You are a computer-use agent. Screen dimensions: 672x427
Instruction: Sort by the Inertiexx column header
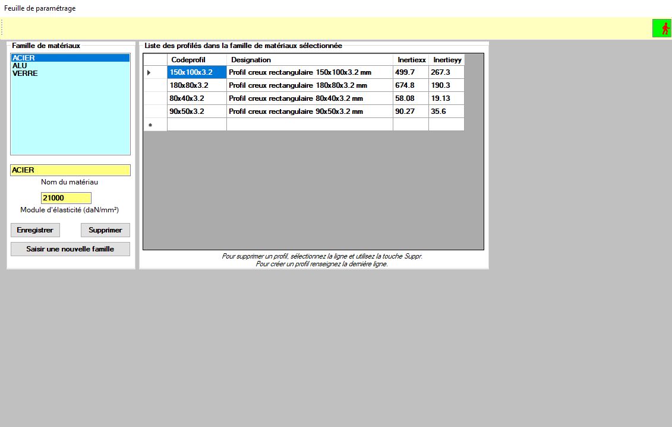(411, 60)
